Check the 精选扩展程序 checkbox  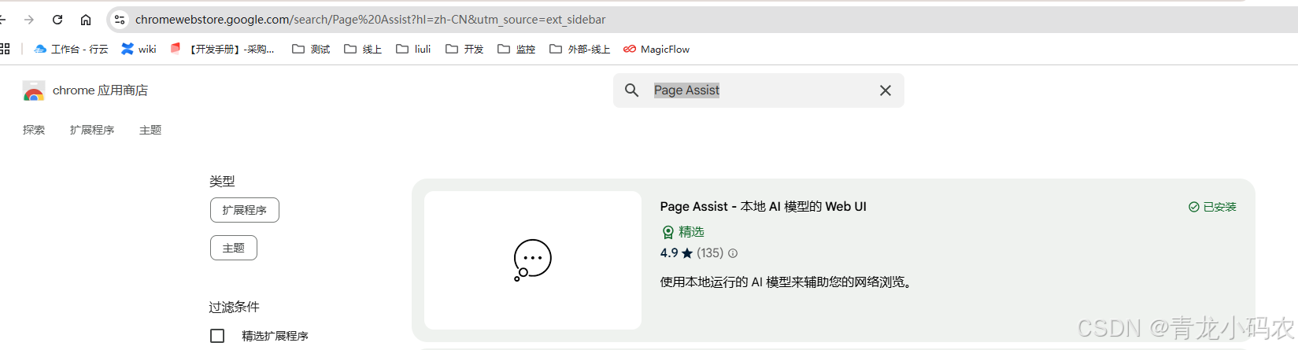pos(217,336)
